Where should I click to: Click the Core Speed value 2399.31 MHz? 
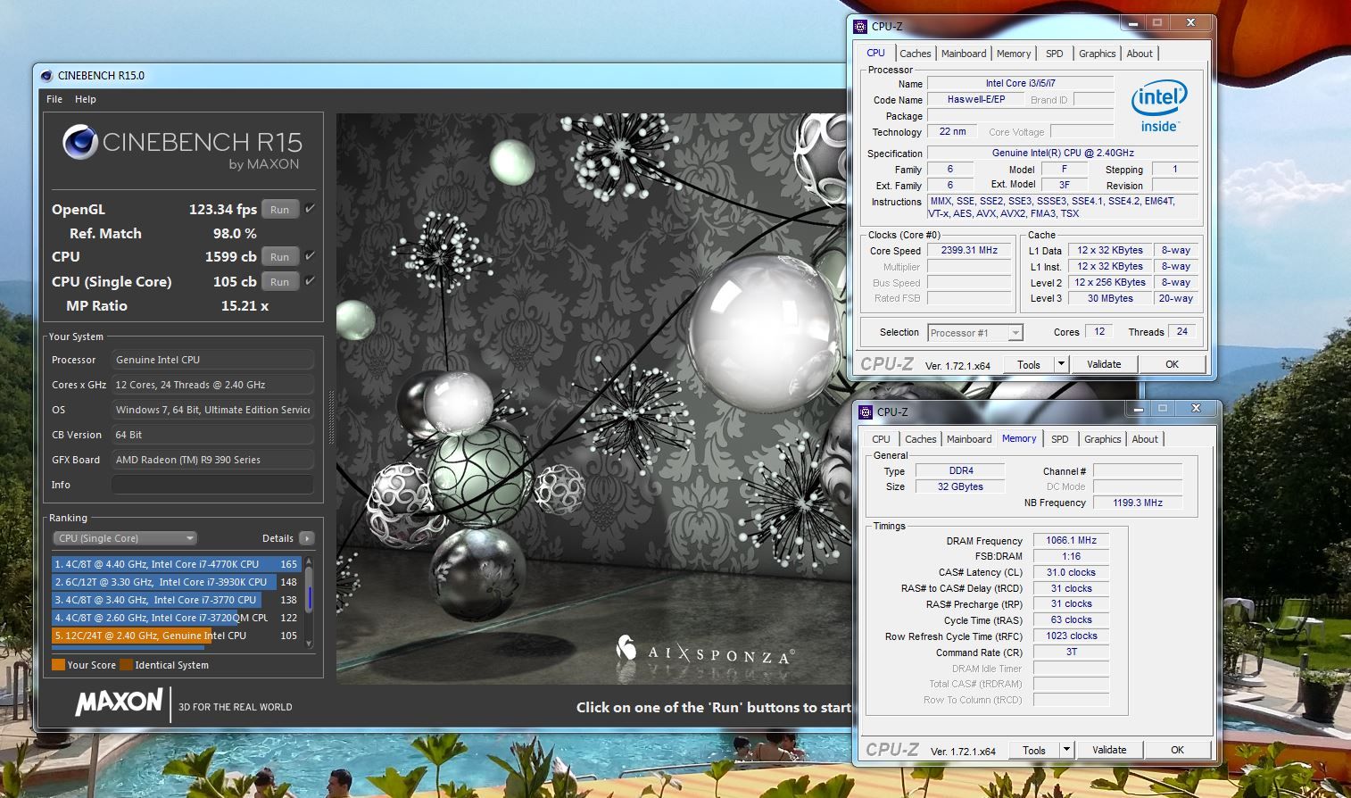click(969, 251)
